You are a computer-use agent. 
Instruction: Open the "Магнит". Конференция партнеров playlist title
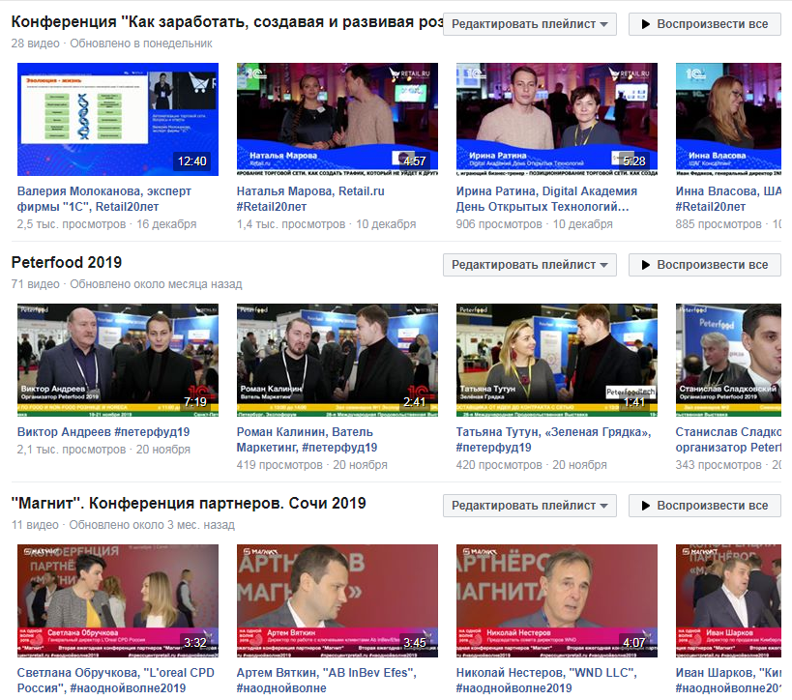point(189,504)
